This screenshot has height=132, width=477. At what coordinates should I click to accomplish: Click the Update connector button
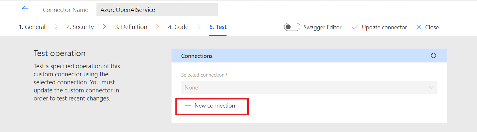[384, 27]
